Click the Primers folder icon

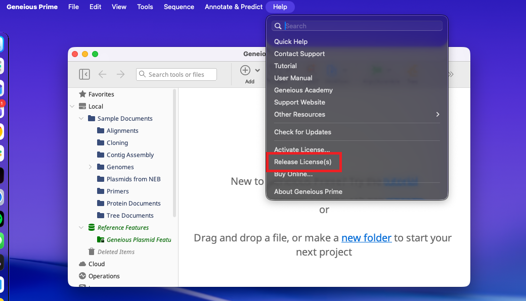pos(101,191)
